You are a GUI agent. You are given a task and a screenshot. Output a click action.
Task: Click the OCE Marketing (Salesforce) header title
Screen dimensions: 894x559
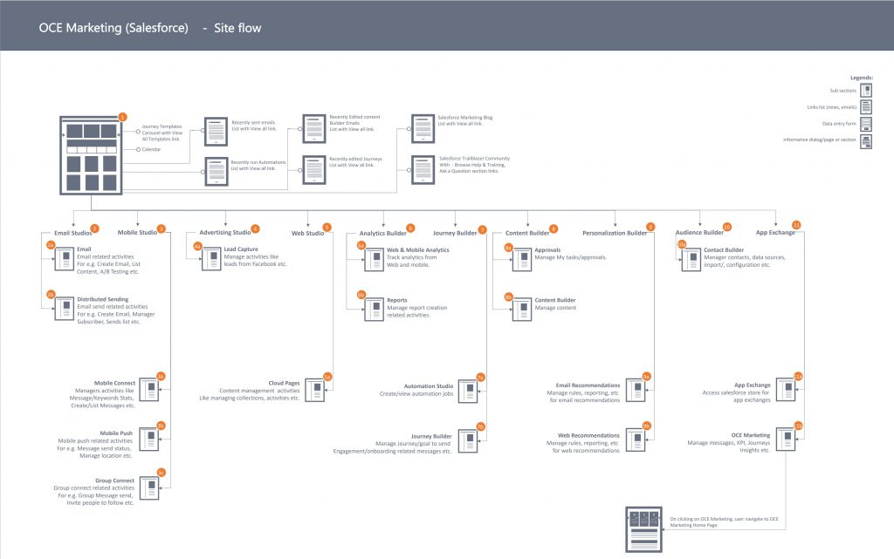(x=113, y=28)
